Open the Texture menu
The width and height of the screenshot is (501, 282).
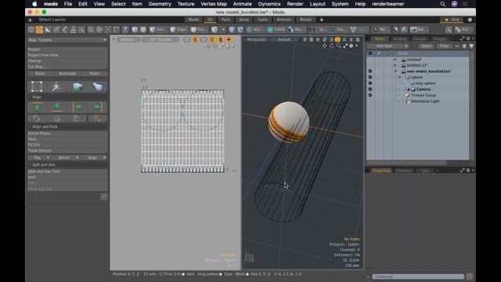[186, 4]
